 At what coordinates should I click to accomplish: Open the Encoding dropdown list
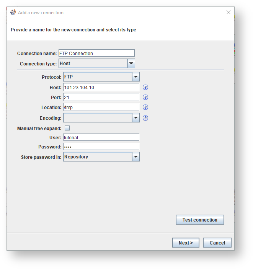coord(135,118)
